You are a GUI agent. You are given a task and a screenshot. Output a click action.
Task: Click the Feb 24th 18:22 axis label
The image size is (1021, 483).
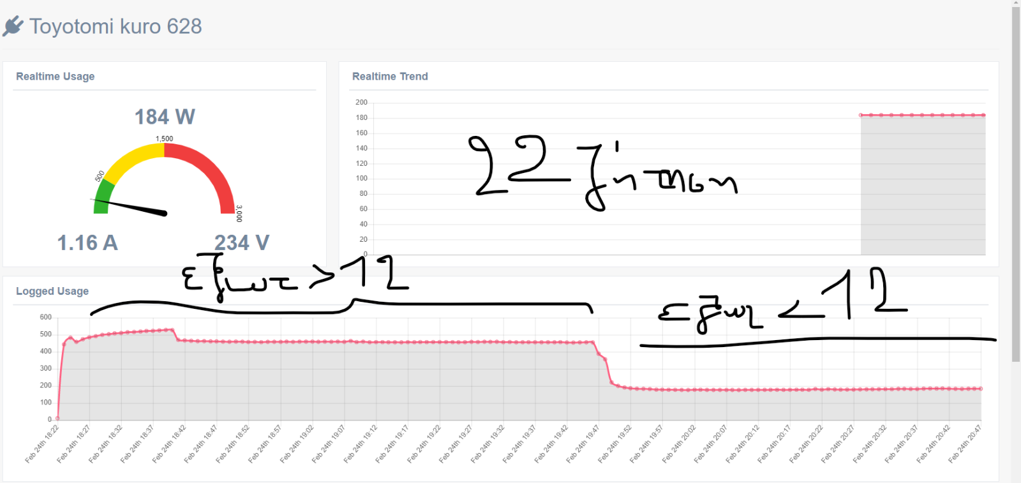pos(42,444)
